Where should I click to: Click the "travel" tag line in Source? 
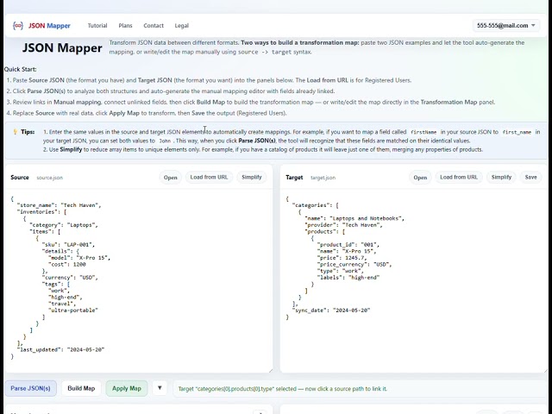(x=62, y=304)
